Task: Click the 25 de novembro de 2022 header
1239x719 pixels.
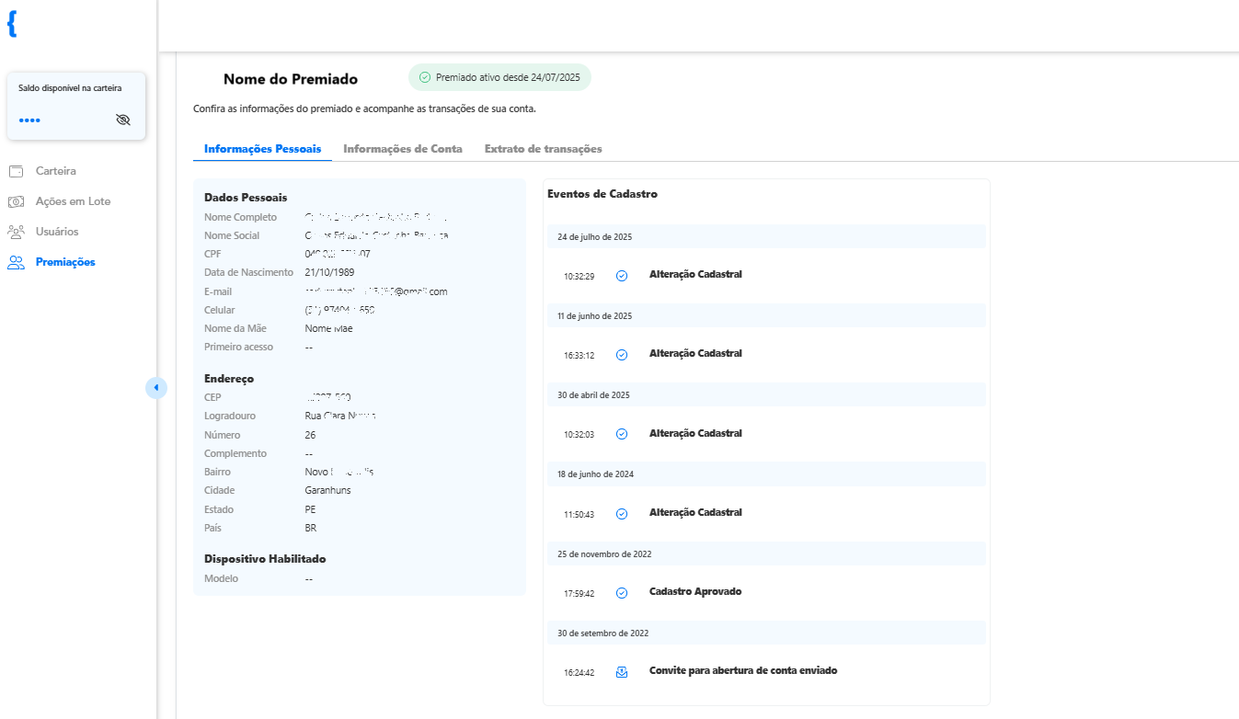Action: [x=766, y=554]
